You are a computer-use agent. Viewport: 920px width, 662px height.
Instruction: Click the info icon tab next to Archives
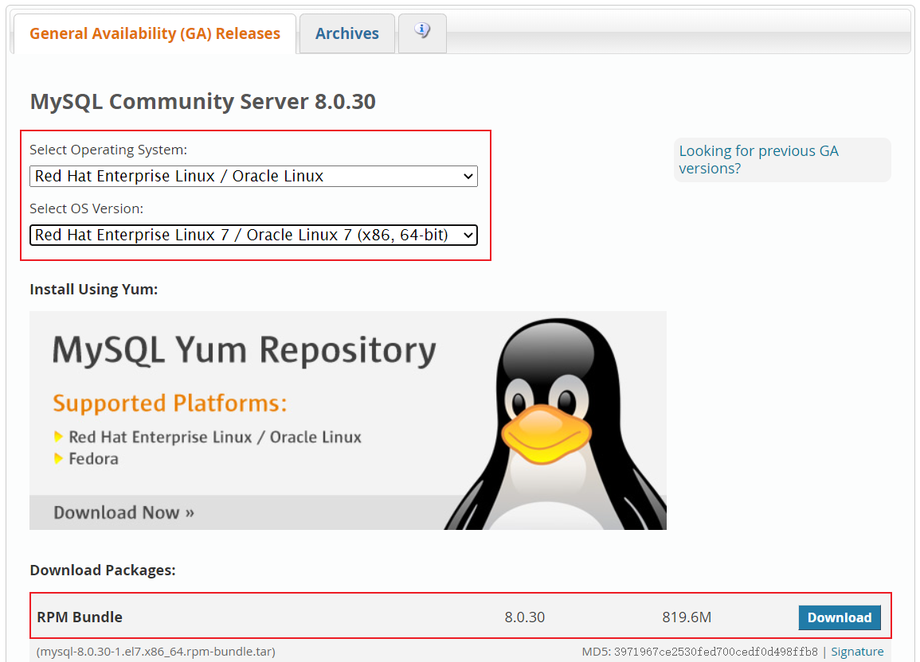(421, 32)
